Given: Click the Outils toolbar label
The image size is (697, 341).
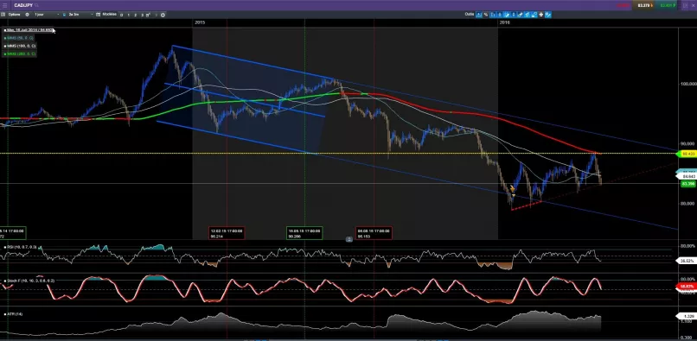Looking at the screenshot, I should [x=470, y=14].
